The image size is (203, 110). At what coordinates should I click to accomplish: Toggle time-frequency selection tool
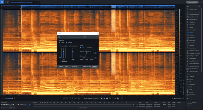tap(104, 98)
